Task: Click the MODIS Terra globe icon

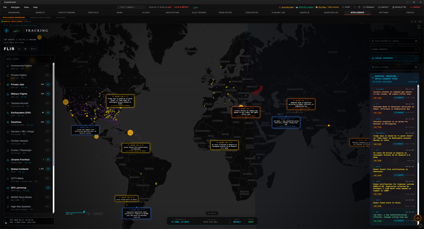Action: point(8,197)
